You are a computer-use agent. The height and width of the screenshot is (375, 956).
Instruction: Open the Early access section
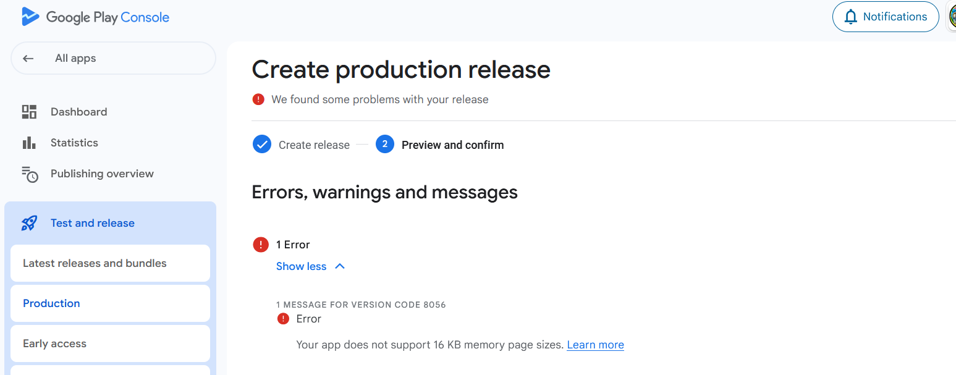coord(54,343)
